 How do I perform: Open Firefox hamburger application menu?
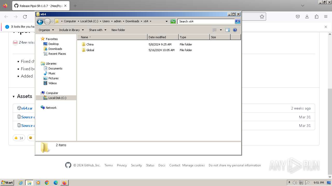tap(326, 17)
